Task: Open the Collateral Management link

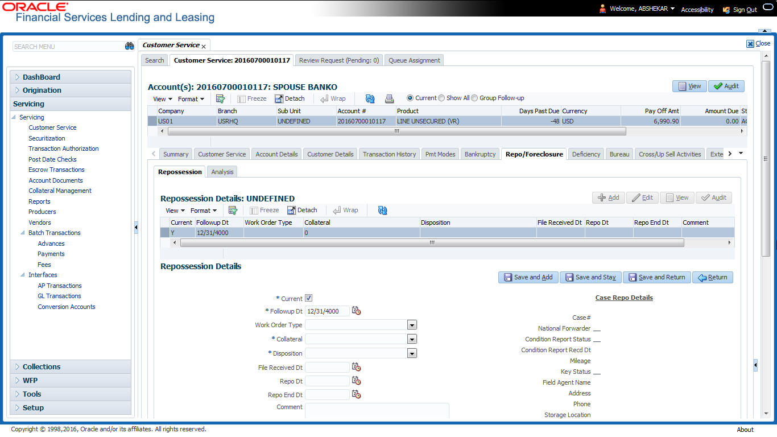Action: [x=60, y=191]
